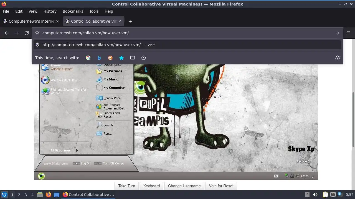Open Windows Media Player in start menu

(x=61, y=80)
